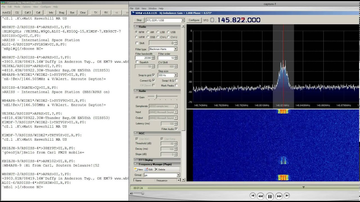Open the Window menu in the player
The image size is (360, 202).
[x=152, y=9]
